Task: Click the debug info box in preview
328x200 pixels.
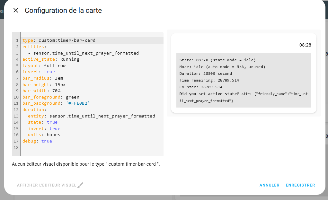Action: (x=244, y=80)
